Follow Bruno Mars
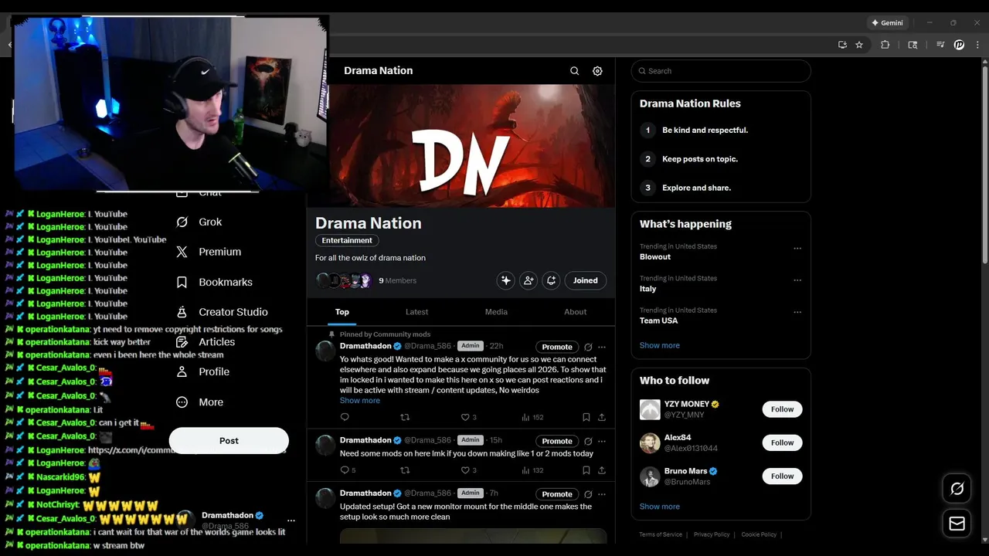Image resolution: width=989 pixels, height=556 pixels. click(782, 476)
